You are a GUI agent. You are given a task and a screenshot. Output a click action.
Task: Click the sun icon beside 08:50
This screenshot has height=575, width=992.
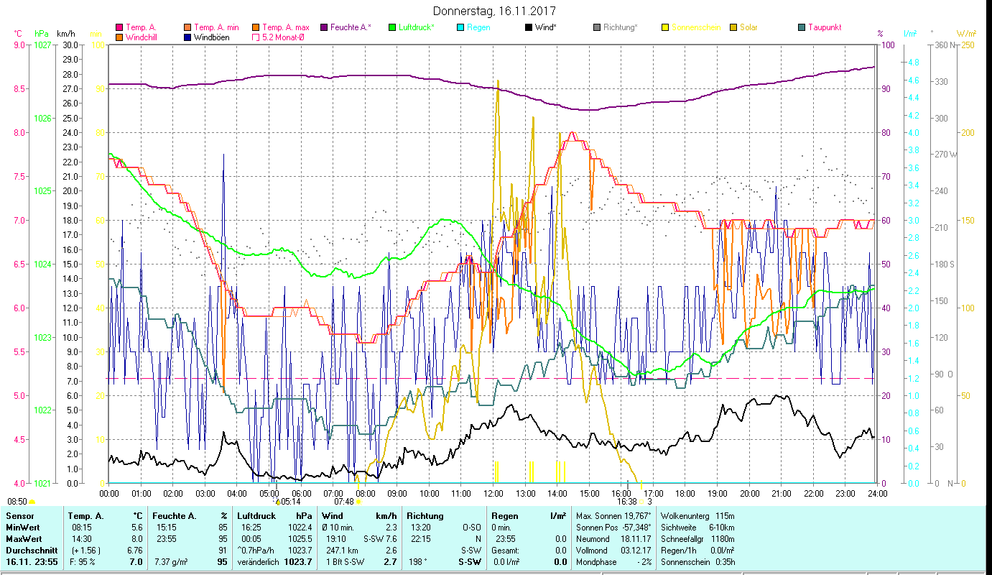(x=32, y=502)
